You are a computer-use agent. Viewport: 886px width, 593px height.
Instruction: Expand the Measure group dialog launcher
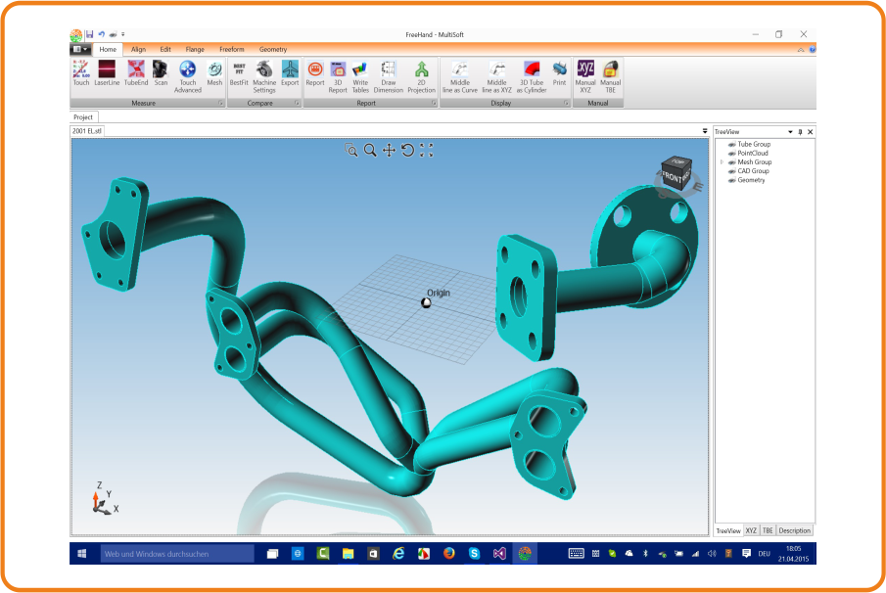click(220, 103)
